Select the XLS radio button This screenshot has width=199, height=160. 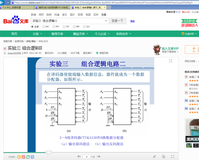coord(84,27)
